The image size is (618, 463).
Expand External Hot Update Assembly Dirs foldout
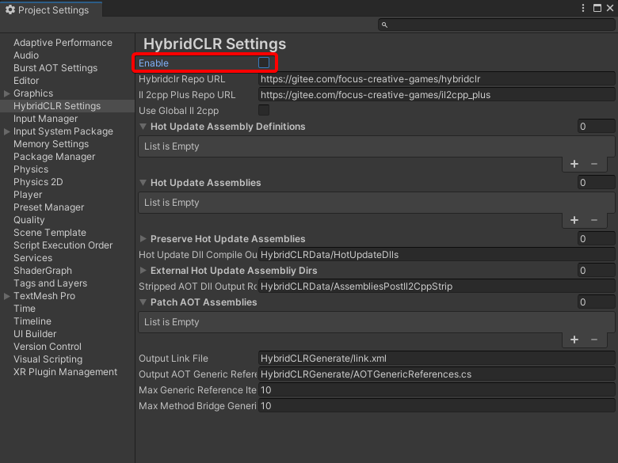[x=143, y=271]
